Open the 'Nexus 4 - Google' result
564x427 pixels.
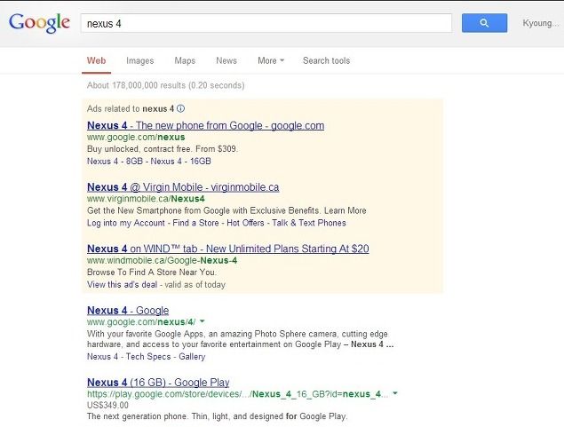[x=128, y=311]
